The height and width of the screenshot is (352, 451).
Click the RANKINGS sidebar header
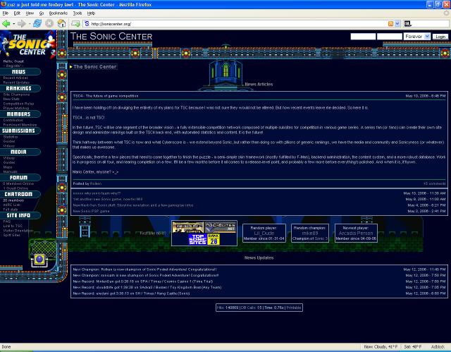point(19,88)
